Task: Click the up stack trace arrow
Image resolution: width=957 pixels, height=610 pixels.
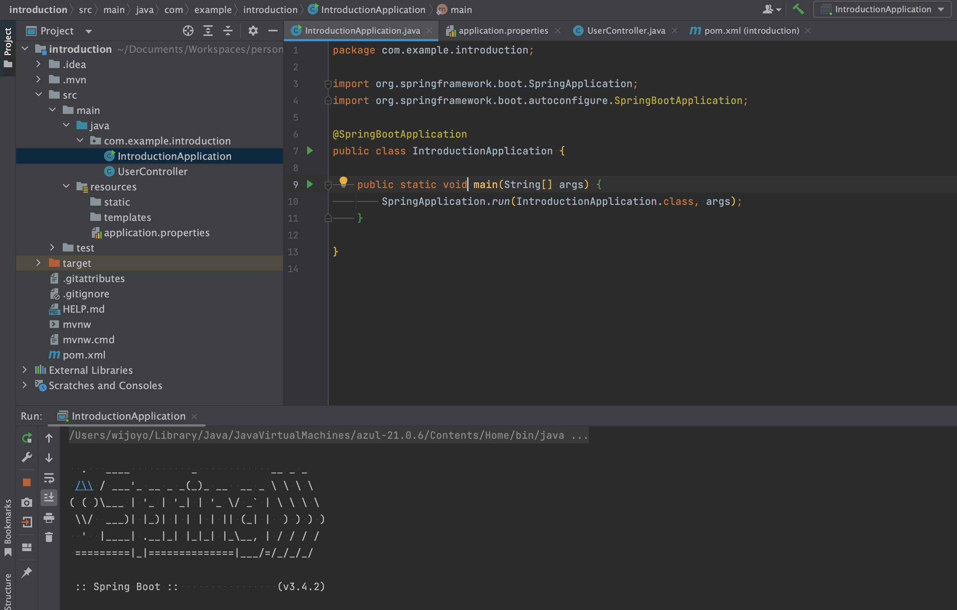Action: pos(49,438)
